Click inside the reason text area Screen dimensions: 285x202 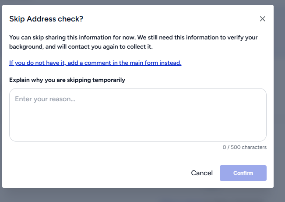137,115
